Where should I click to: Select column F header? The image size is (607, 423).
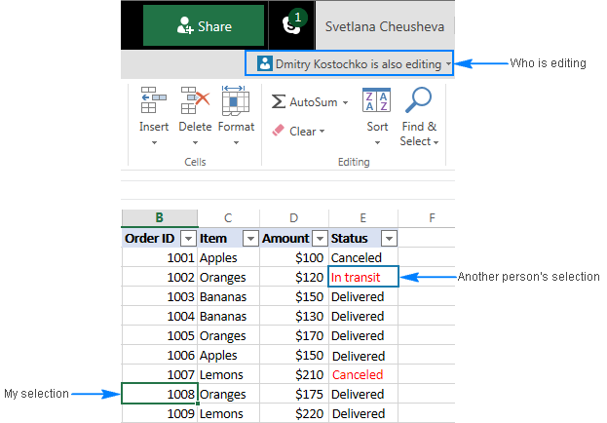(x=431, y=217)
